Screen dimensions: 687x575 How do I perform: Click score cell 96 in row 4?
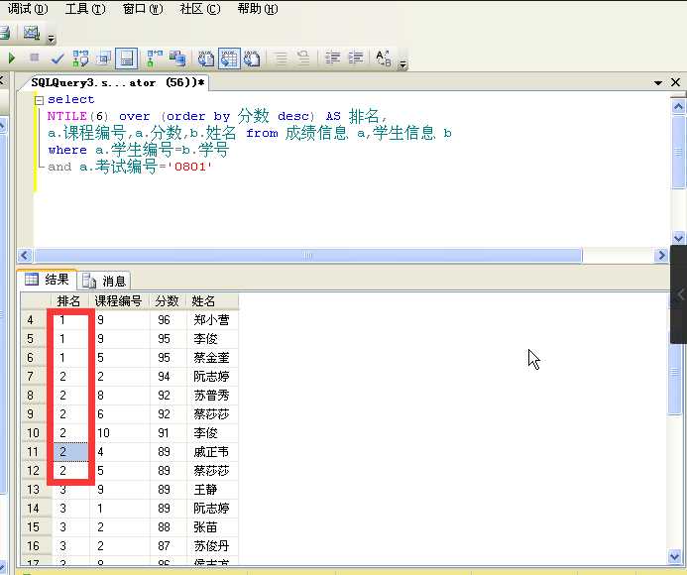pyautogui.click(x=168, y=320)
